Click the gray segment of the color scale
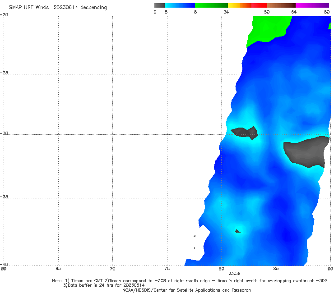334x293 pixels. 160,5
